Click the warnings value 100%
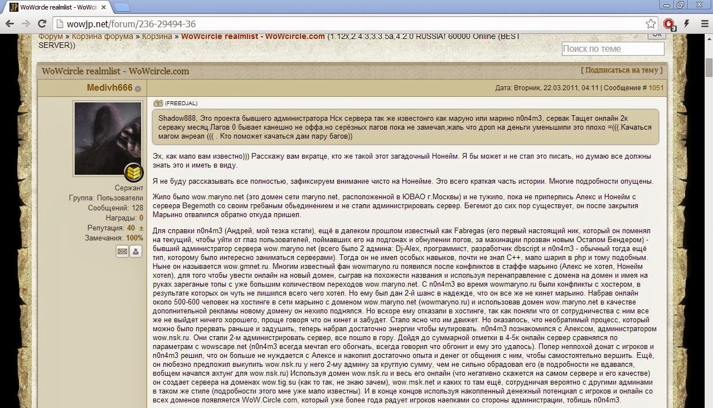This screenshot has height=408, width=713. coord(134,238)
